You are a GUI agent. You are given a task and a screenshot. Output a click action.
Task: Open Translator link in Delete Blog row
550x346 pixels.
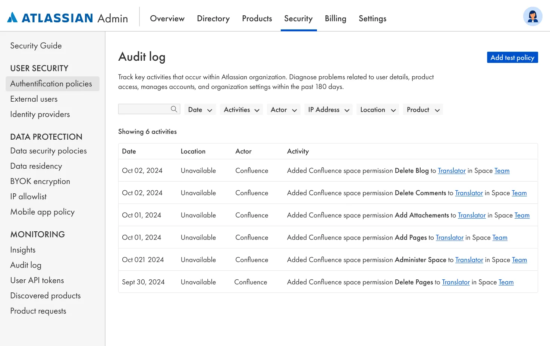(x=452, y=171)
